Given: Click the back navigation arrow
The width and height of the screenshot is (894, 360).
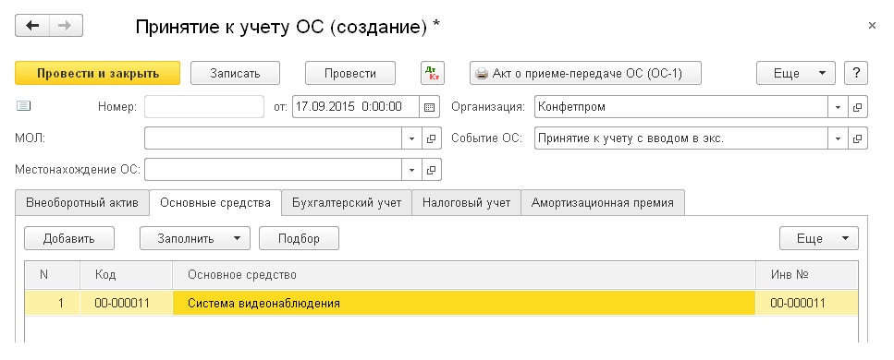Looking at the screenshot, I should coord(32,26).
